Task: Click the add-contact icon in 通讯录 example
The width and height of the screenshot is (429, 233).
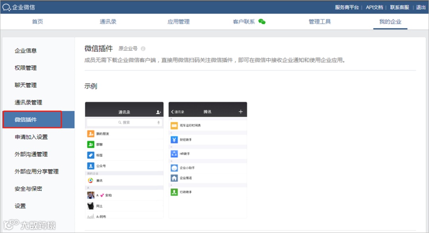Action: pos(158,112)
